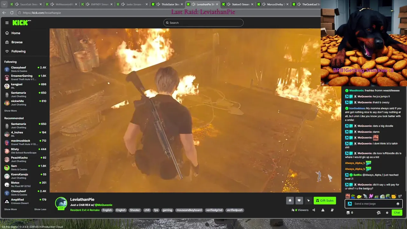Unmute the MrMeeseeks tab speaker icon

coord(52,4)
